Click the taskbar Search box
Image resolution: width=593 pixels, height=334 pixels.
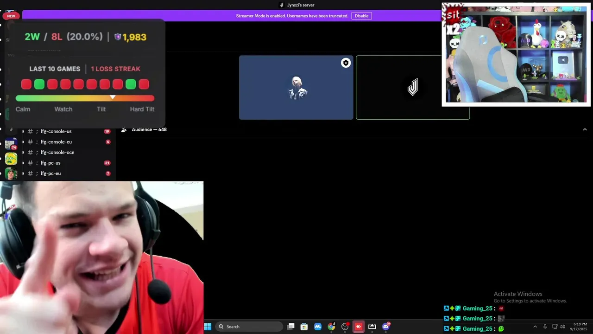[250, 327]
